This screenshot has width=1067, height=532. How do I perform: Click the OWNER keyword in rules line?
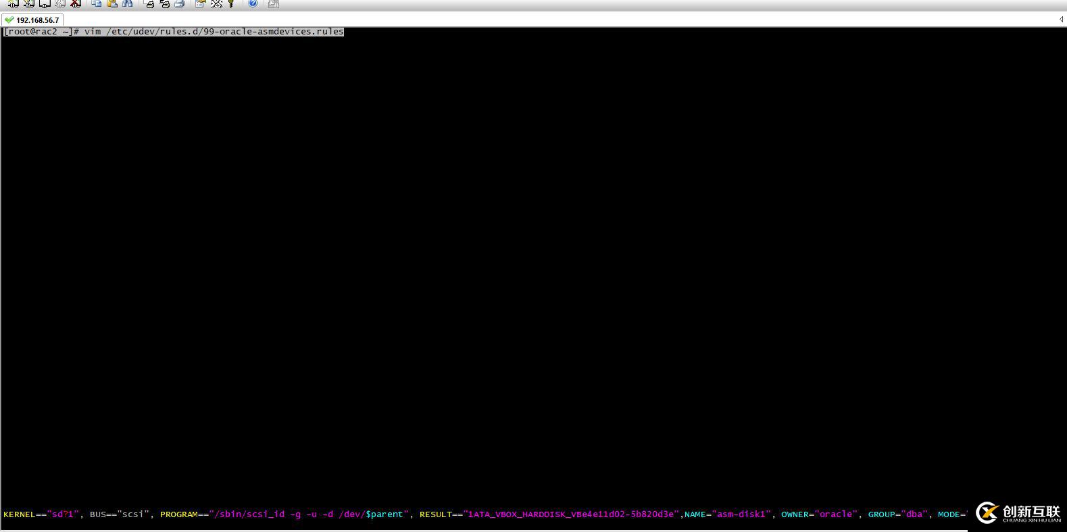pos(795,514)
